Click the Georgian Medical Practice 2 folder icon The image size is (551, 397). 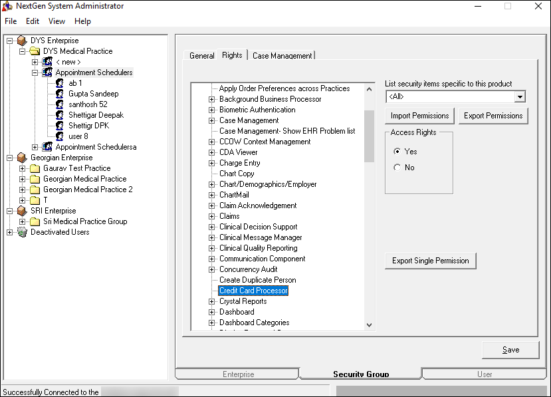point(35,190)
